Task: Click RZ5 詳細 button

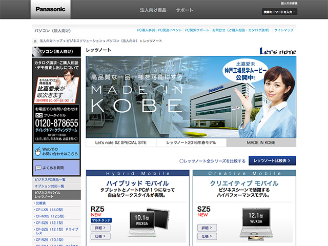Action: point(100,228)
